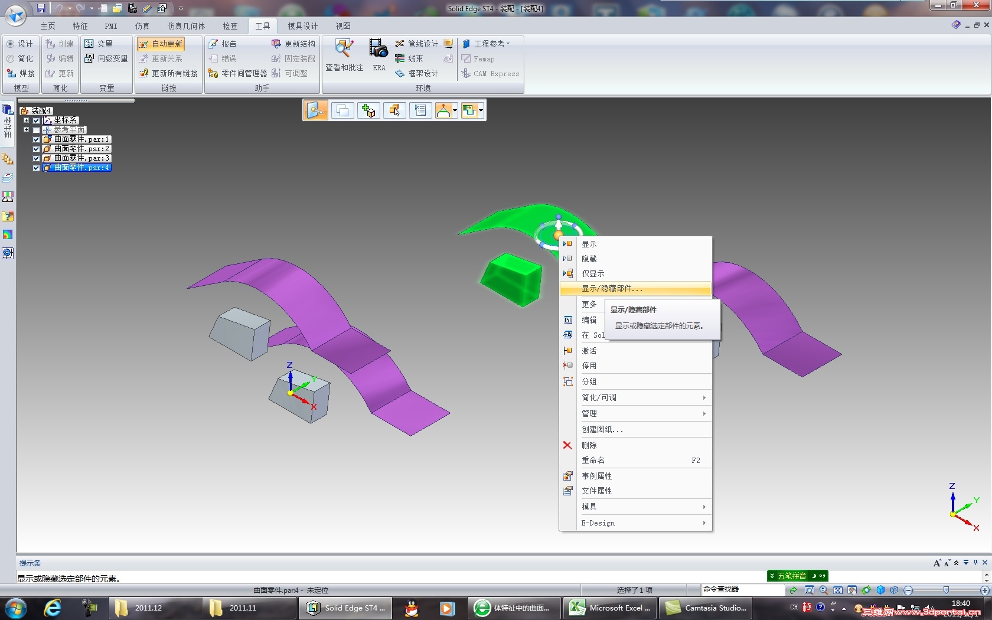Choose 删除 in context menu

click(635, 445)
